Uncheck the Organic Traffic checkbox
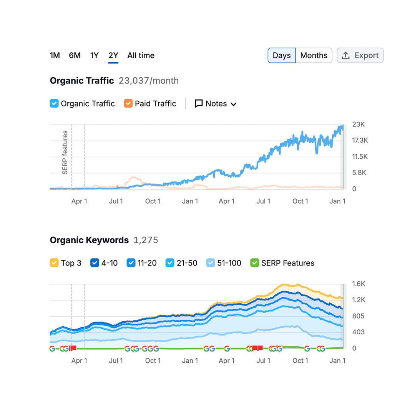The width and height of the screenshot is (415, 415). coord(54,103)
